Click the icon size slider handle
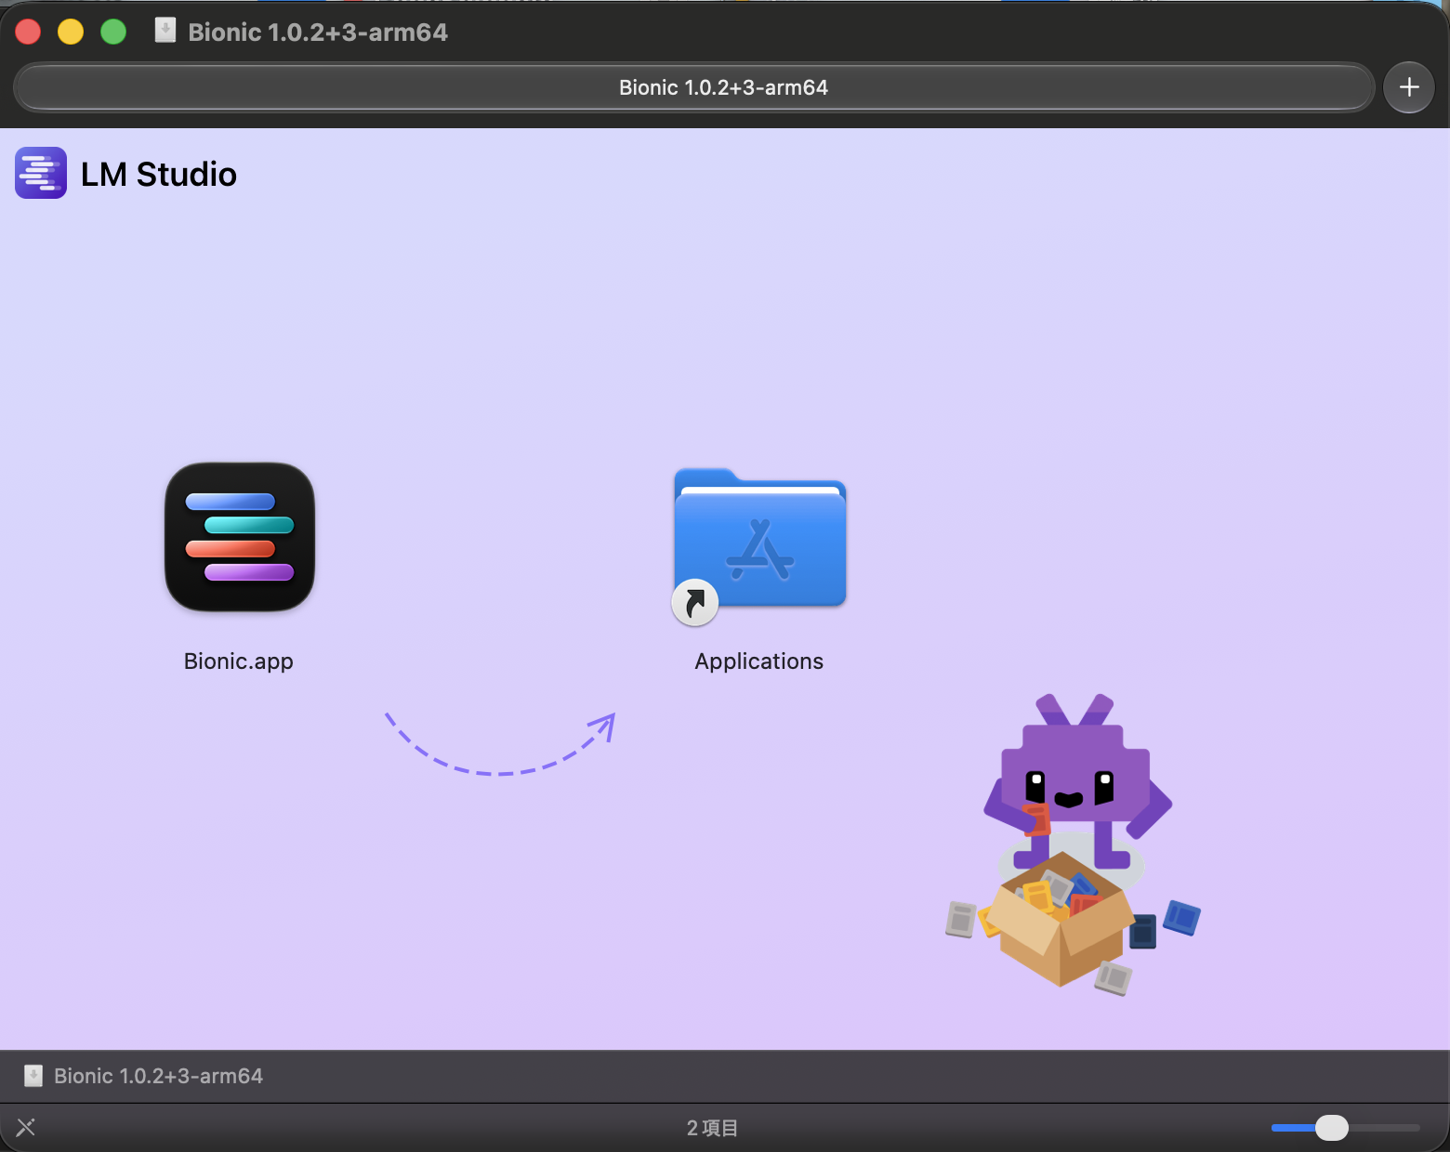The height and width of the screenshot is (1152, 1450). pos(1332,1127)
